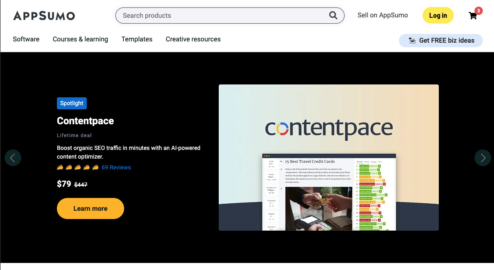Select the Templates menu item
The height and width of the screenshot is (270, 494).
point(137,39)
